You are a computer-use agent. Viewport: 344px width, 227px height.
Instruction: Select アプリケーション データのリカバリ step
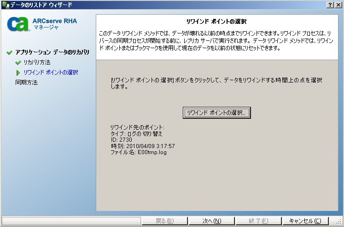[x=52, y=52]
